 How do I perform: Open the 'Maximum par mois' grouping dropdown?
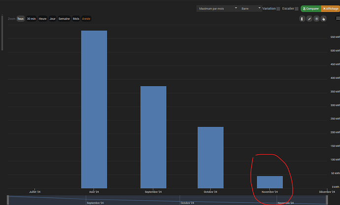pos(218,9)
